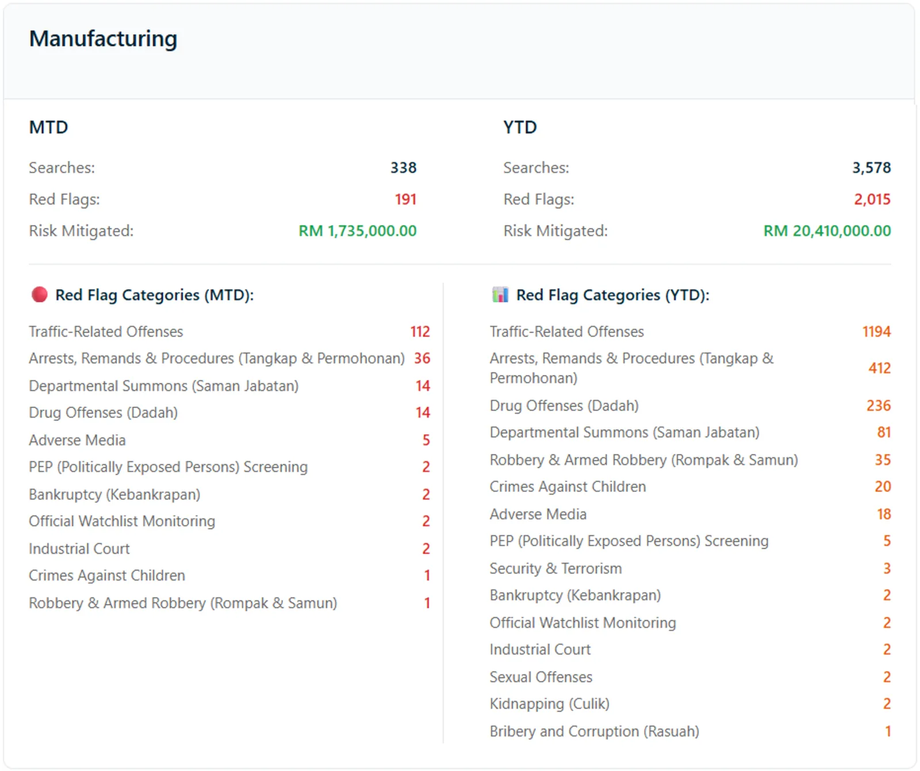Click YTD Arrests, Remands & Procedures count 412
920x771 pixels.
tap(880, 368)
